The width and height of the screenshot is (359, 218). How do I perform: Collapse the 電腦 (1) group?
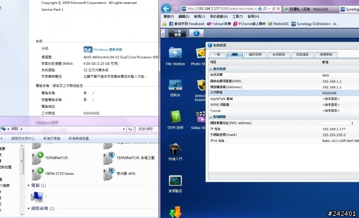click(29, 186)
